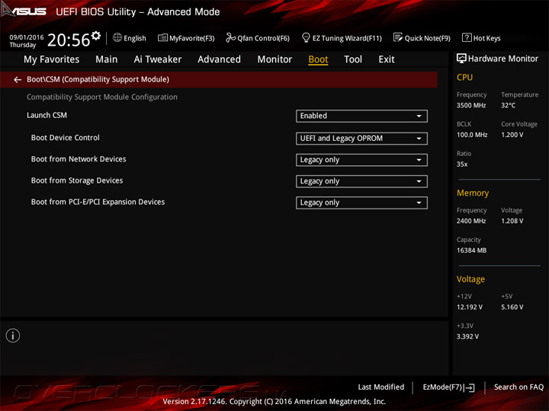Open Boot from Storage Devices dropdown

coord(361,181)
